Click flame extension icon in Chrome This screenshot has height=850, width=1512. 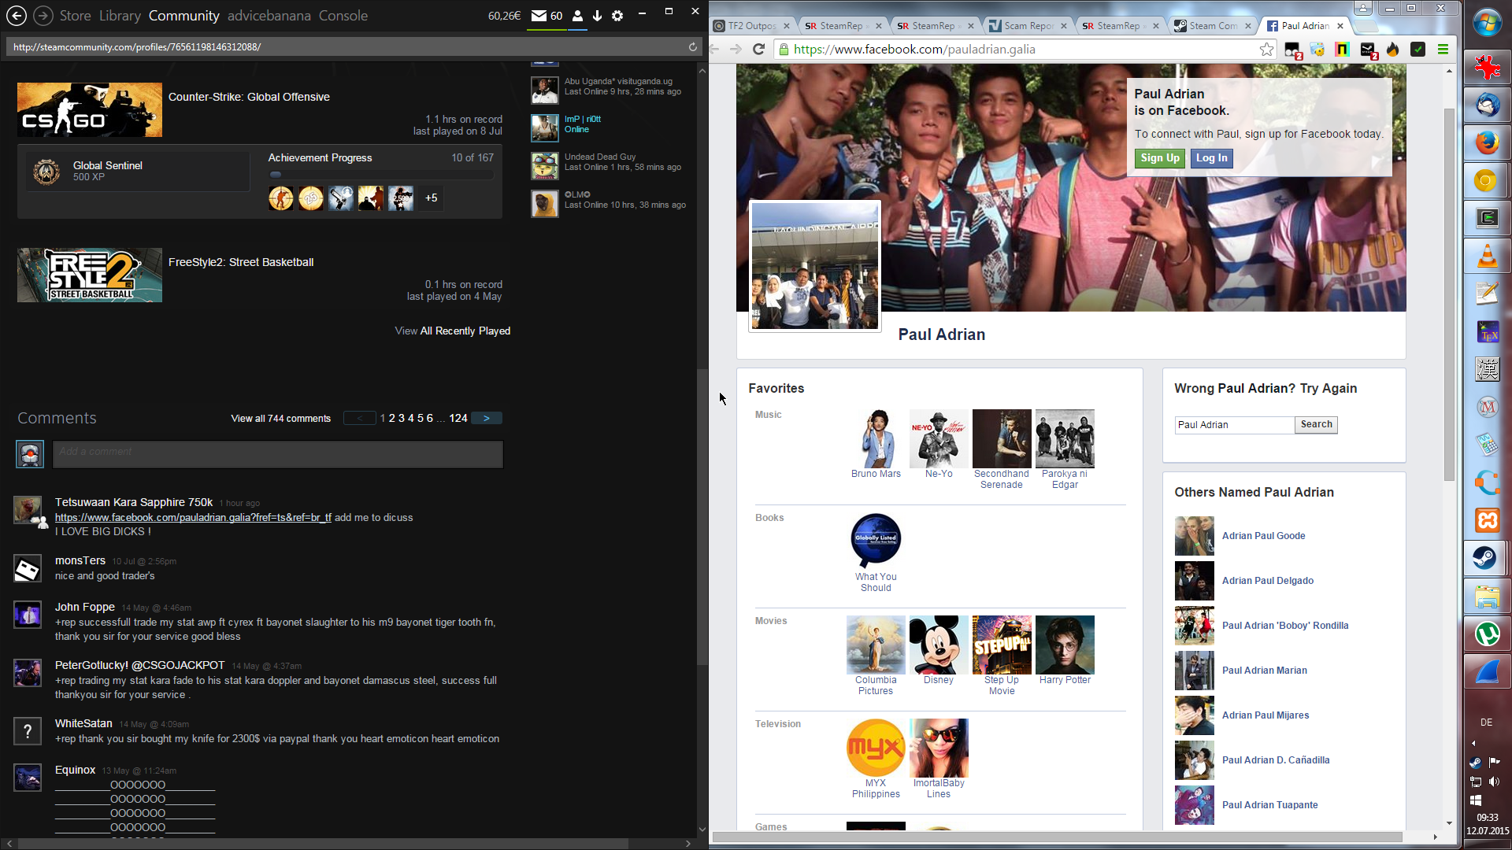[1393, 50]
